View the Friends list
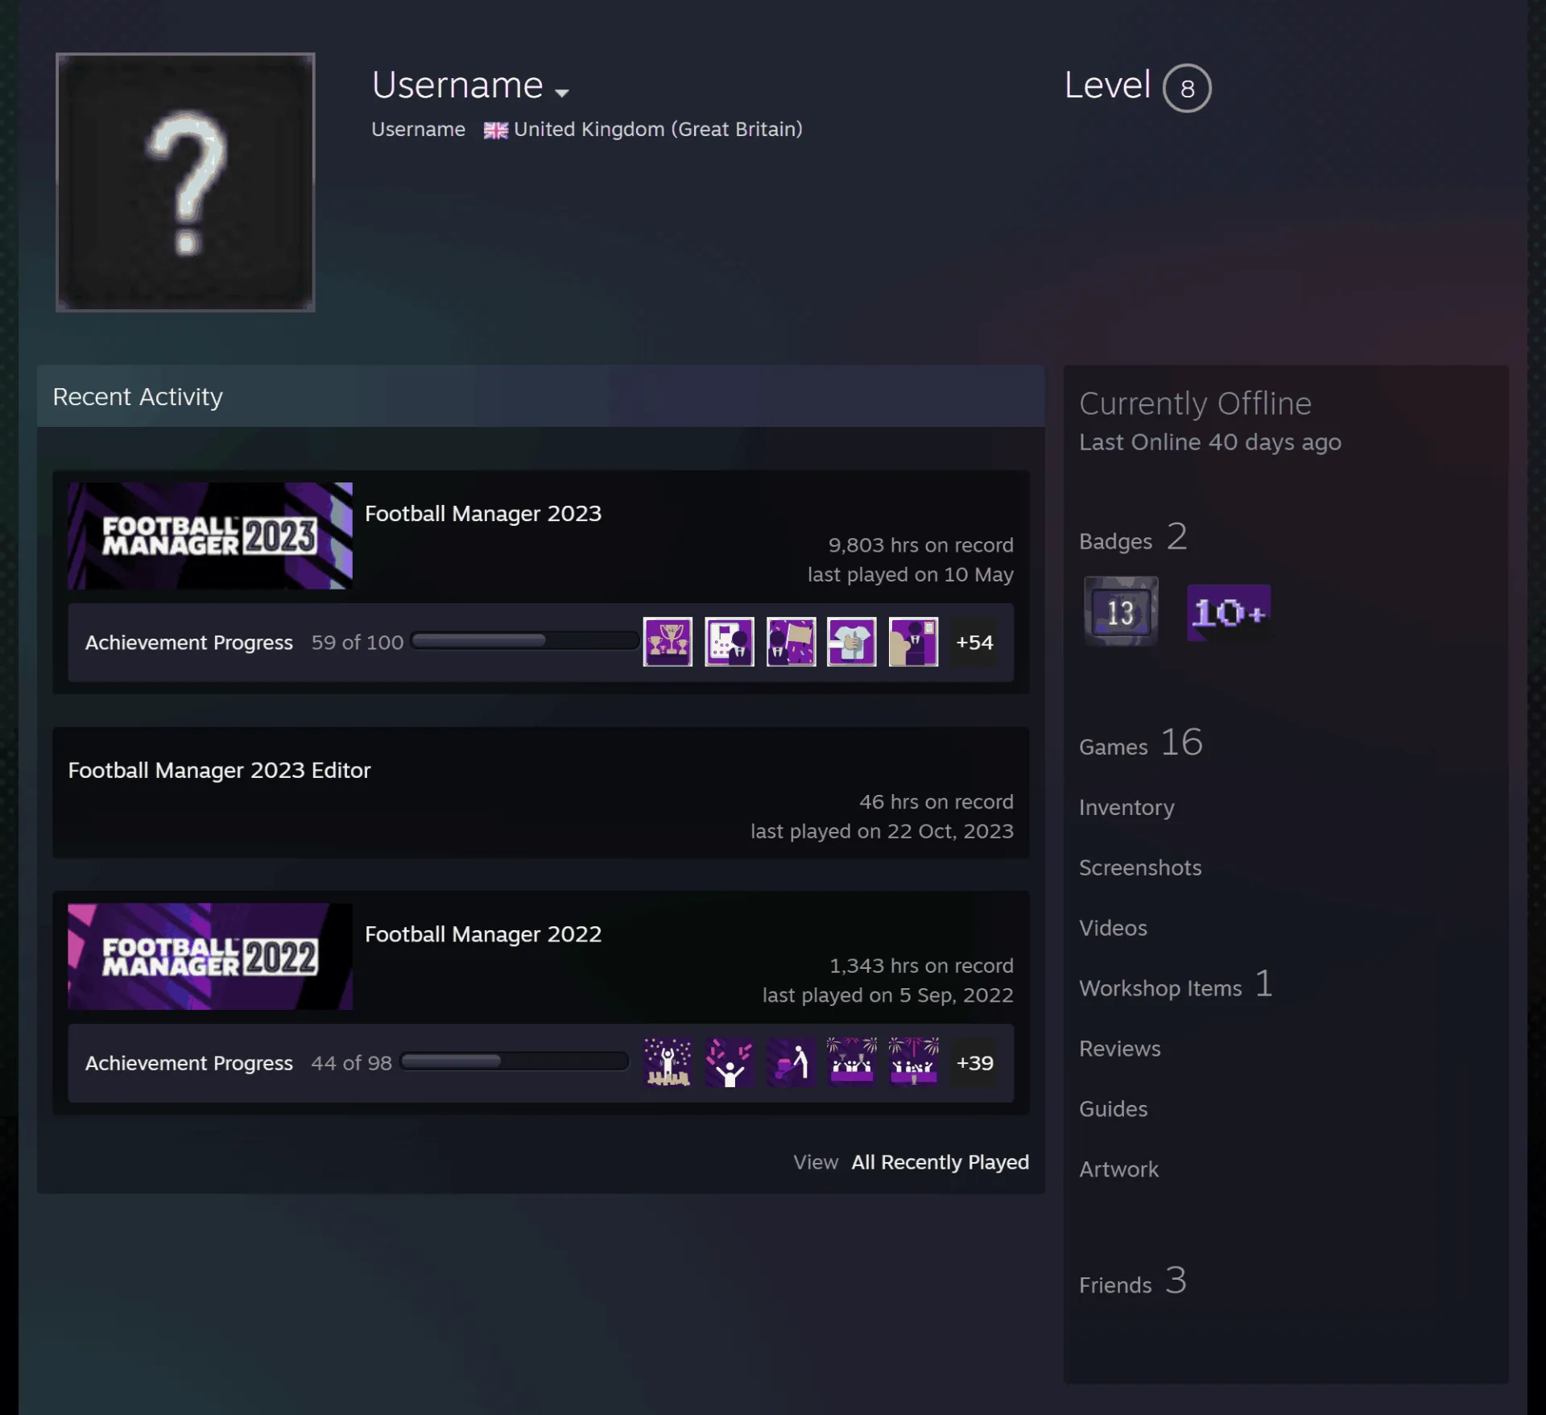Viewport: 1546px width, 1415px height. click(1133, 1281)
